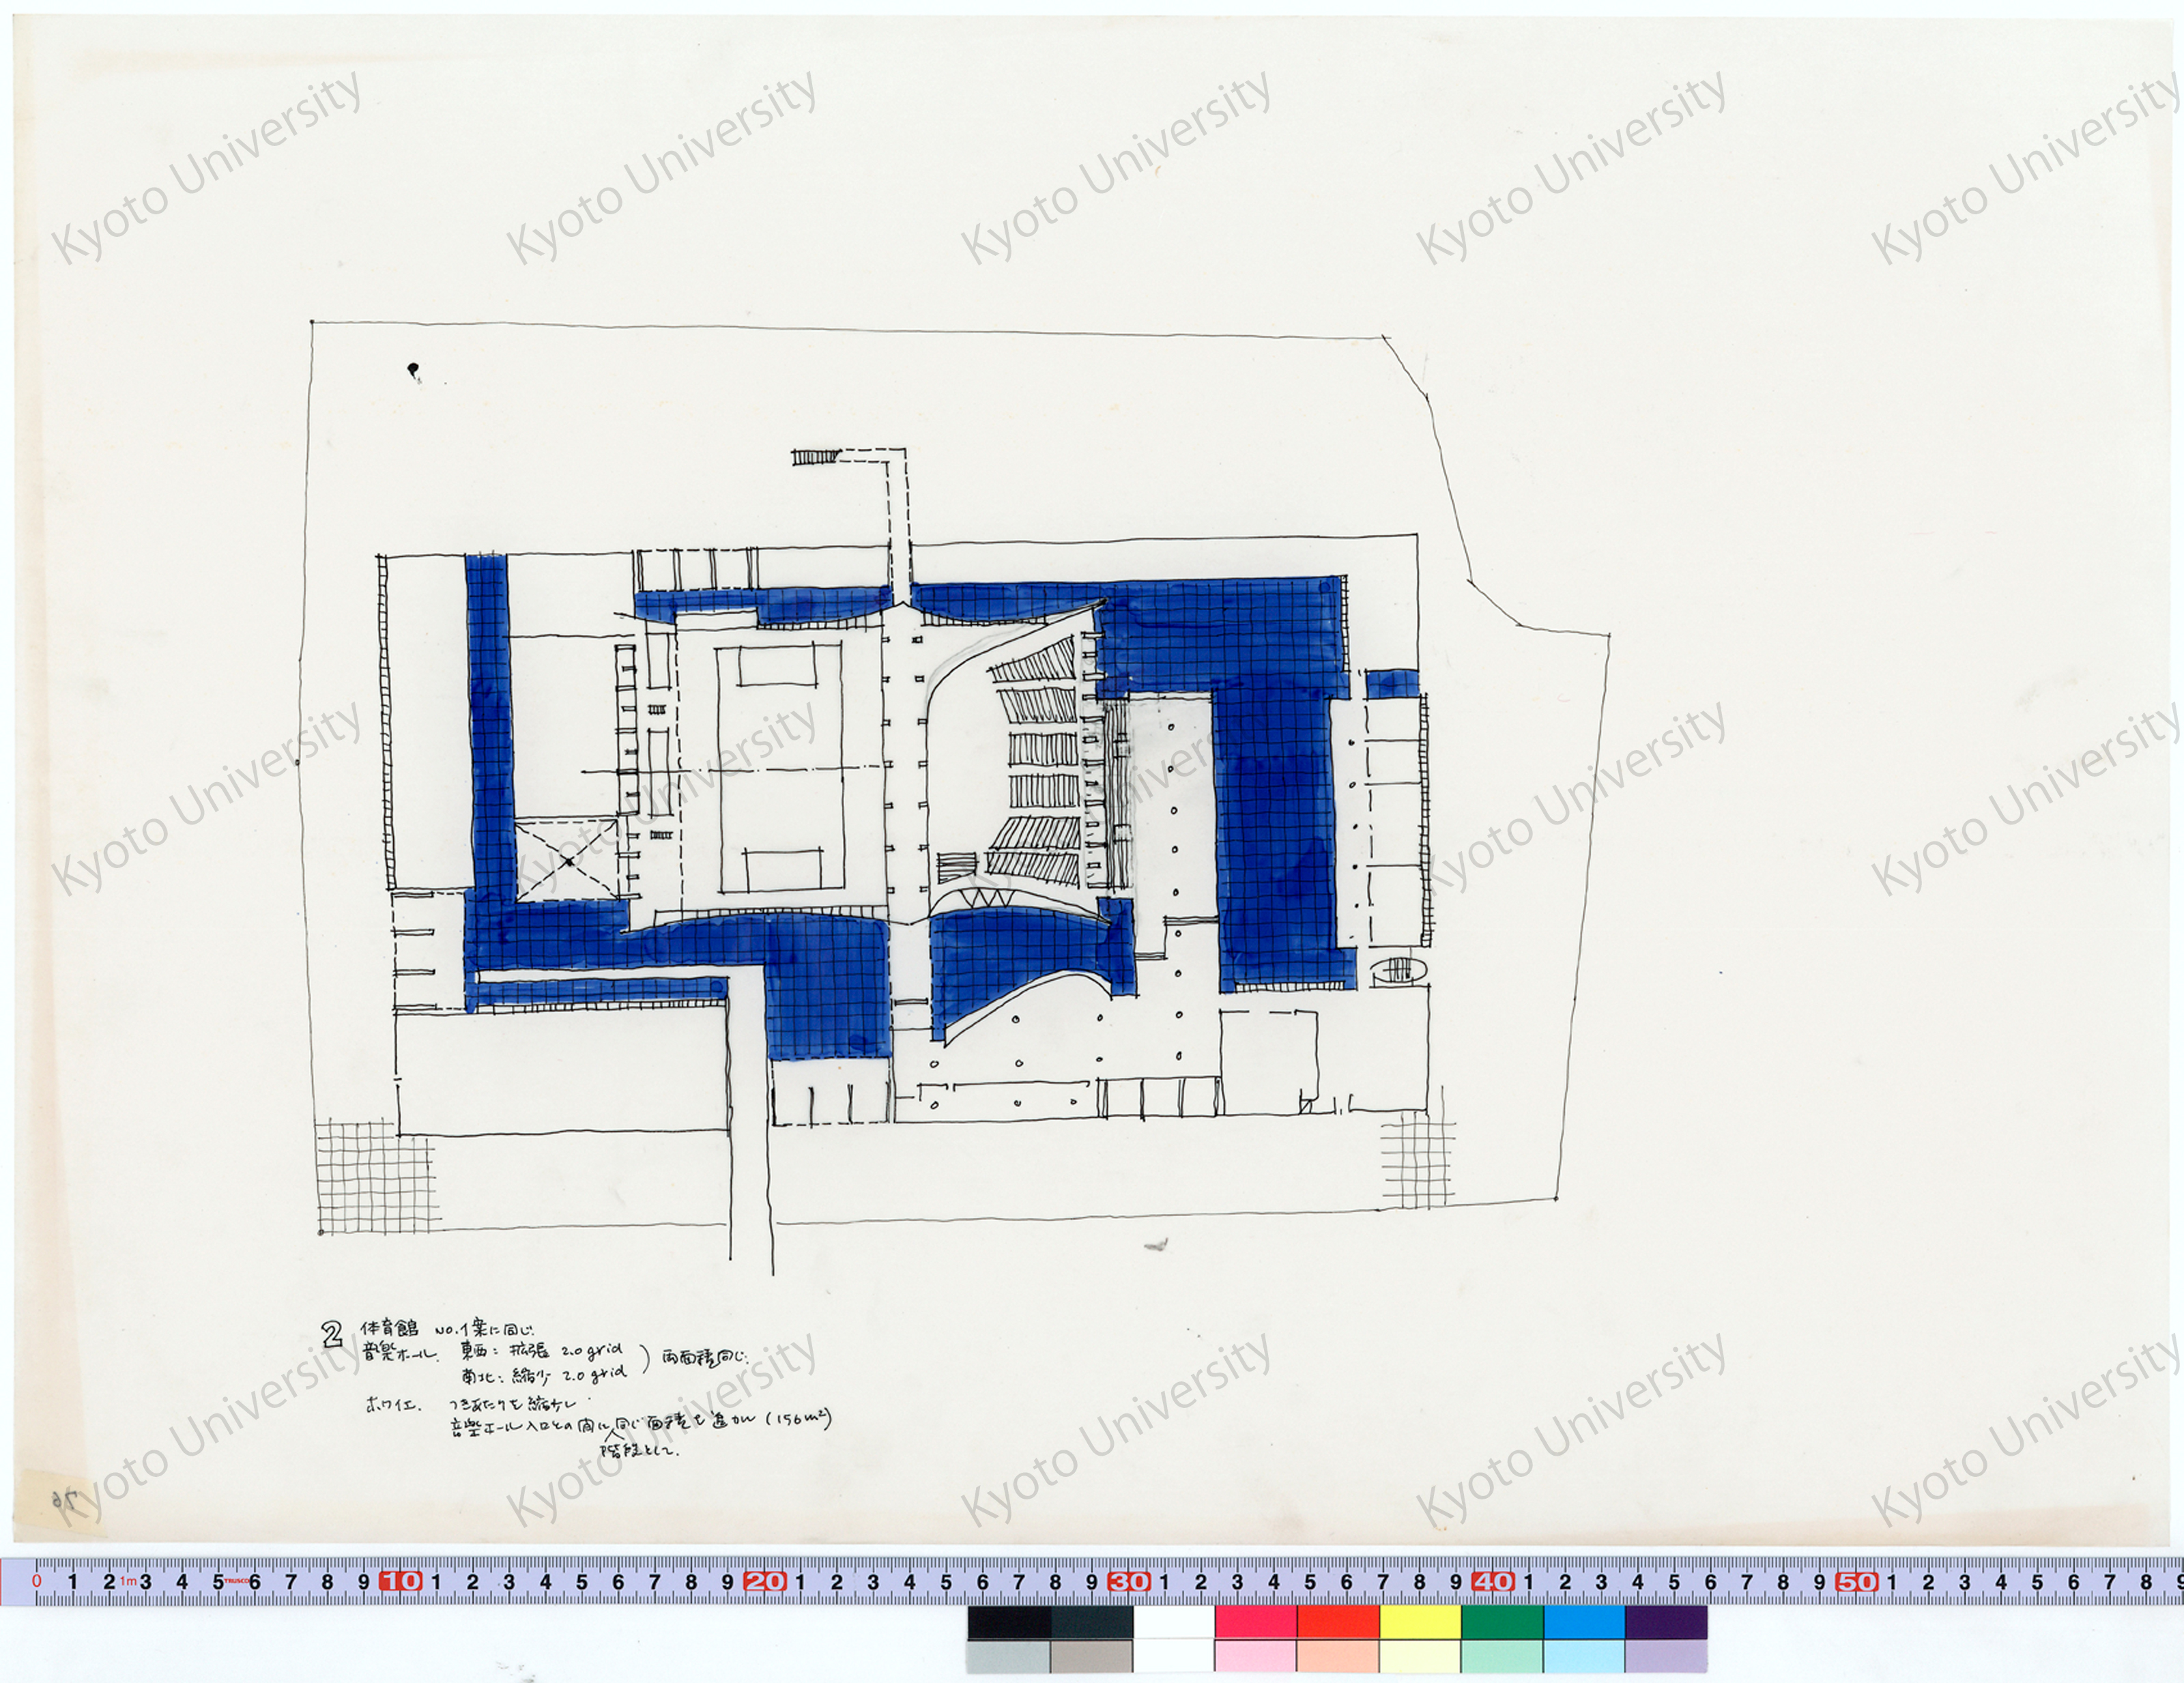Click the bright red color swatch

click(x=1338, y=1622)
